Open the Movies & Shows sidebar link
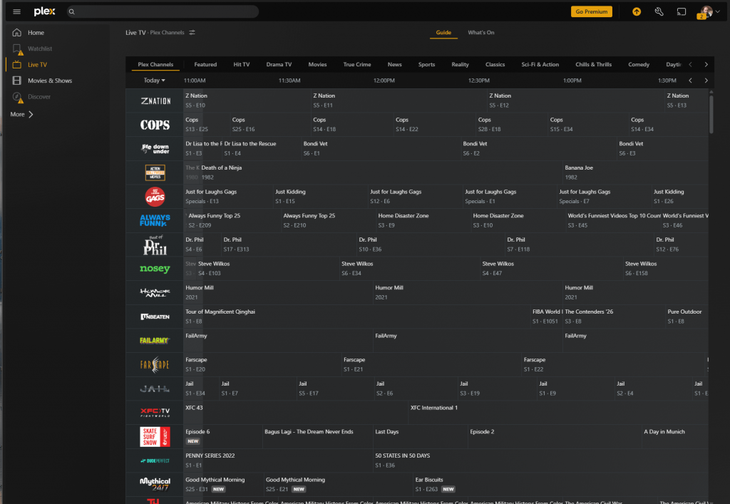This screenshot has width=730, height=504. pos(50,81)
